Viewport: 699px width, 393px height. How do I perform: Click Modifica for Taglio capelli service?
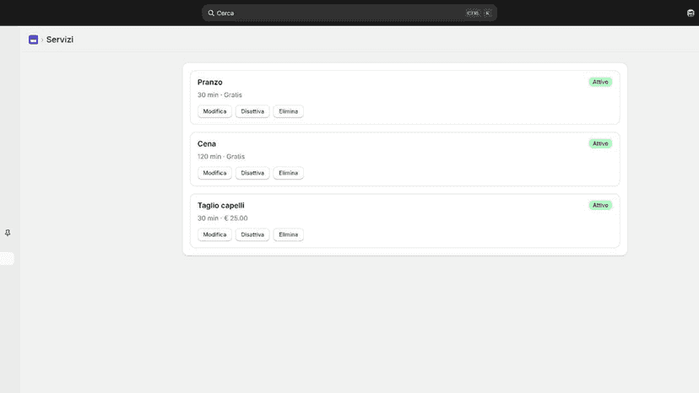tap(214, 234)
